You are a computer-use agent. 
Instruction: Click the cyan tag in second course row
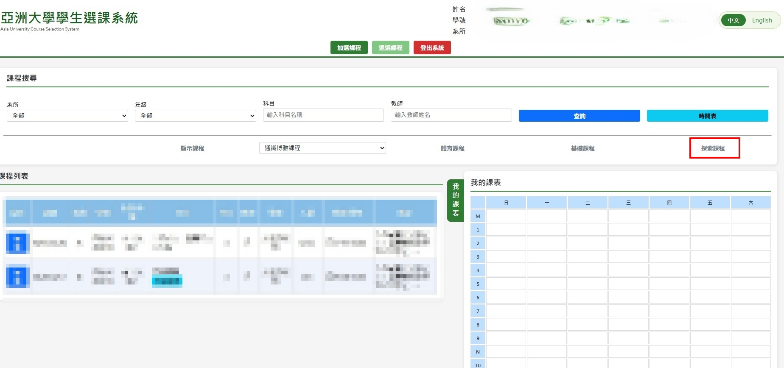click(x=167, y=281)
